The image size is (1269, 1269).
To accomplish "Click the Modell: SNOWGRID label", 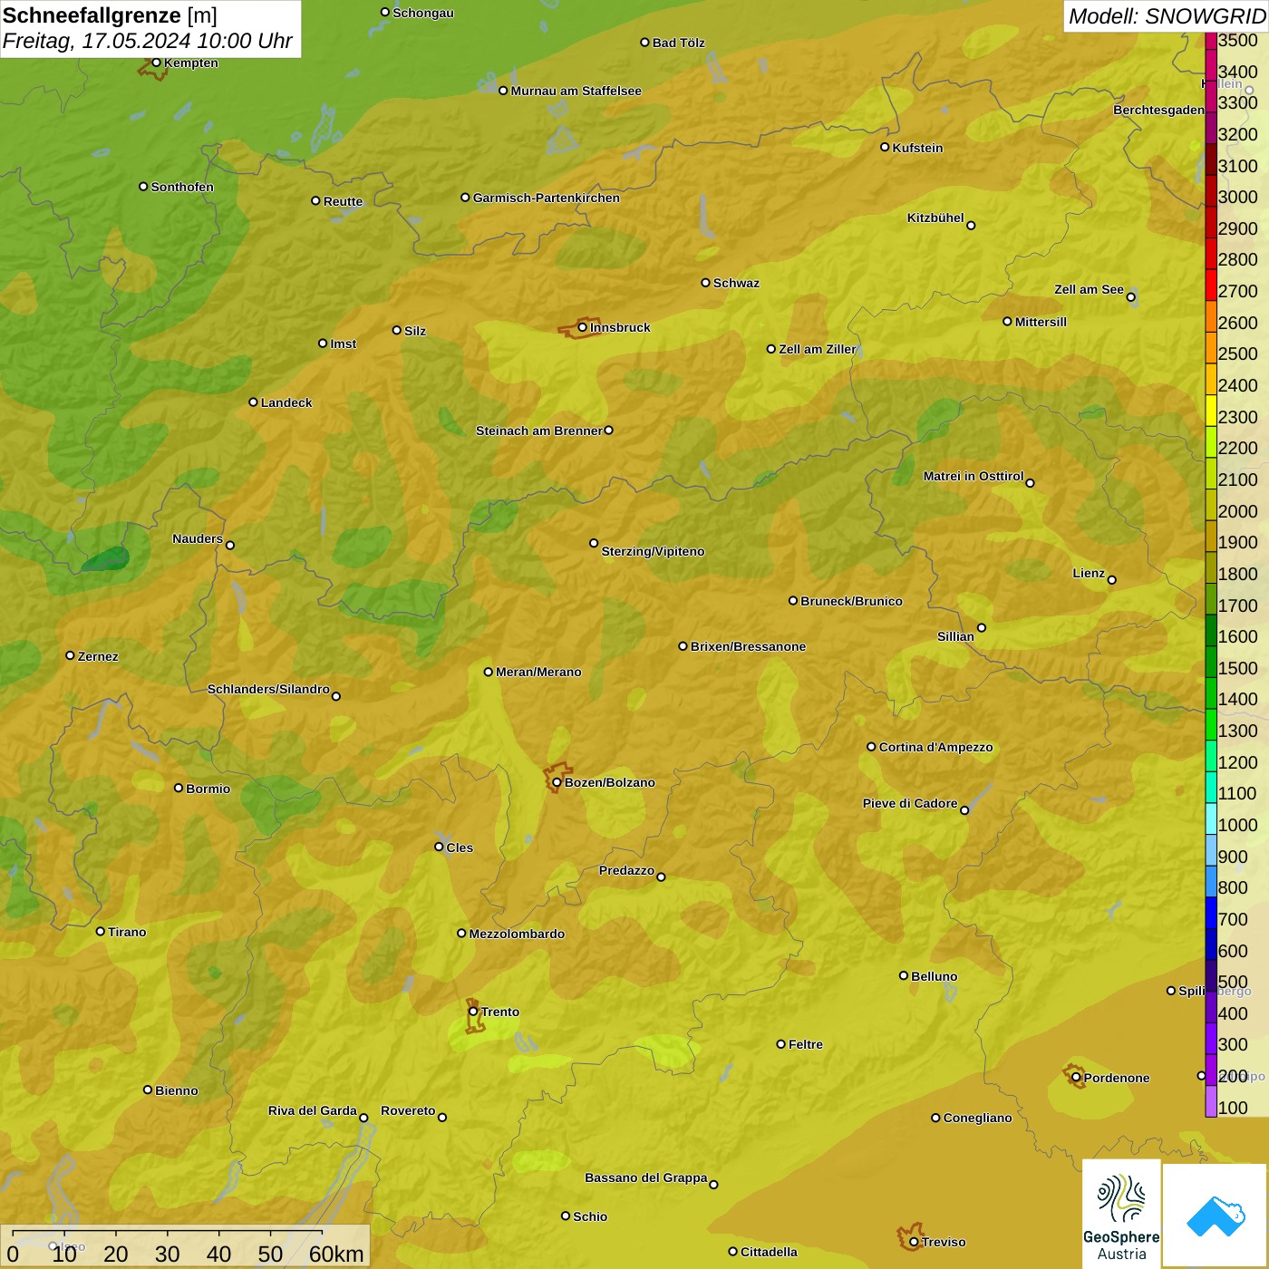I will pyautogui.click(x=1167, y=16).
